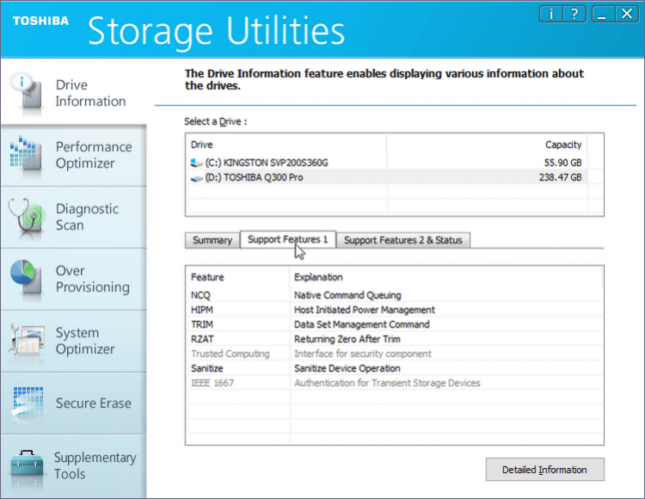Image resolution: width=645 pixels, height=499 pixels.
Task: Click the Over Provisioning pie chart icon
Action: (x=26, y=279)
